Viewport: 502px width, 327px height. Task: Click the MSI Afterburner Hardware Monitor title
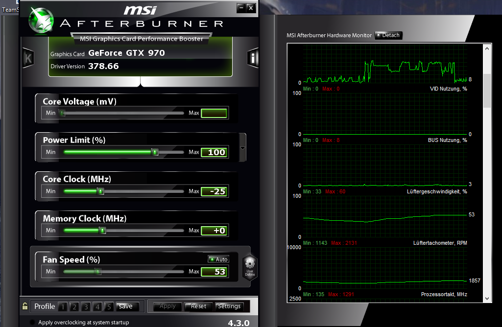[x=329, y=35]
